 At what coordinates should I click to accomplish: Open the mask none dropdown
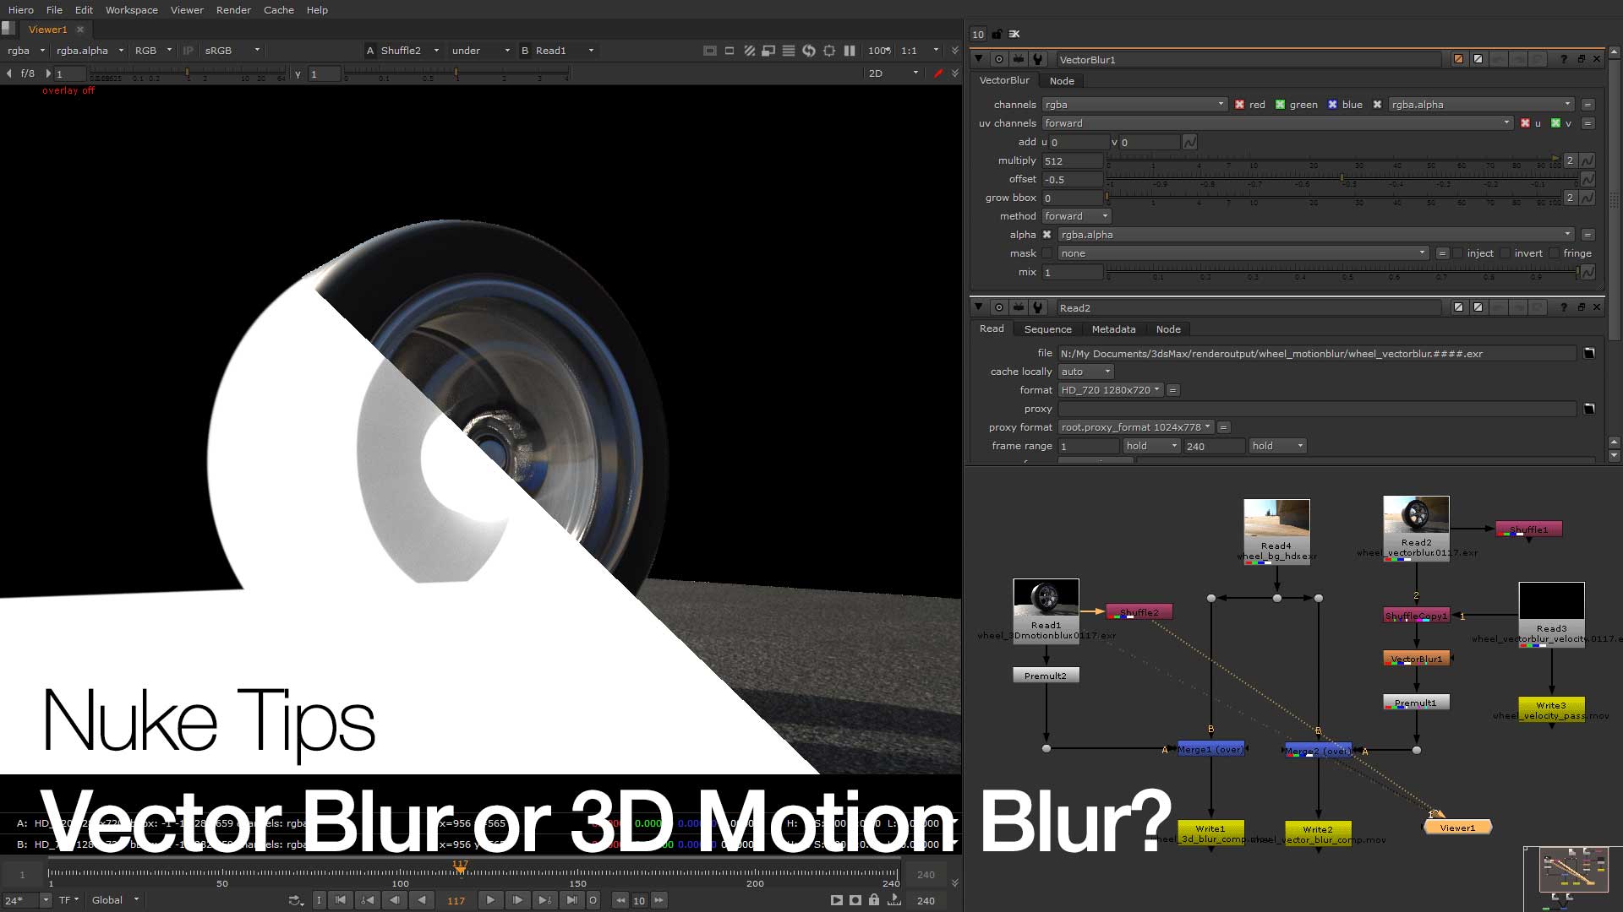coord(1243,253)
